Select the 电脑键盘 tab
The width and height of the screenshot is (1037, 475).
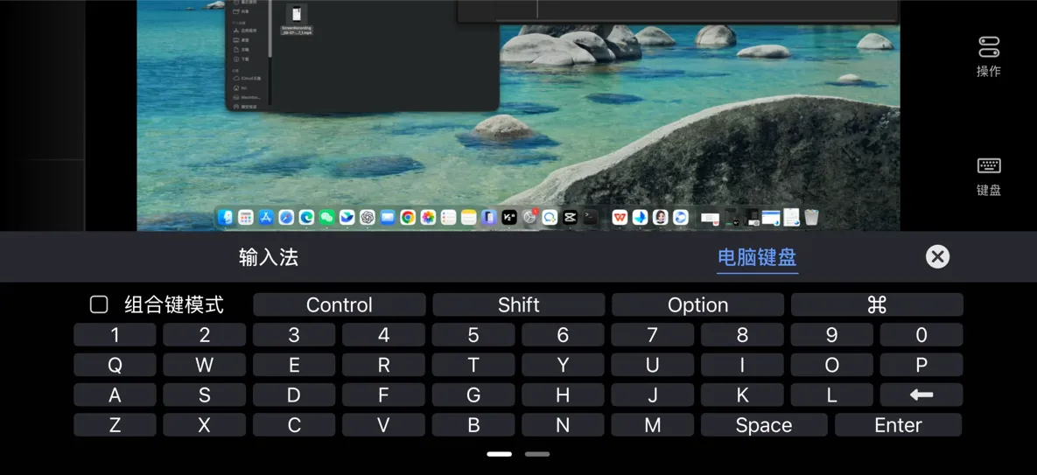pos(757,257)
